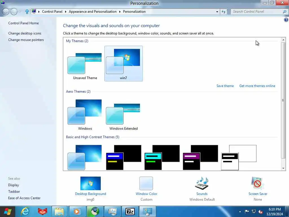Image resolution: width=289 pixels, height=217 pixels.
Task: Select the cyan-titled high contrast theme
Action: (162, 157)
